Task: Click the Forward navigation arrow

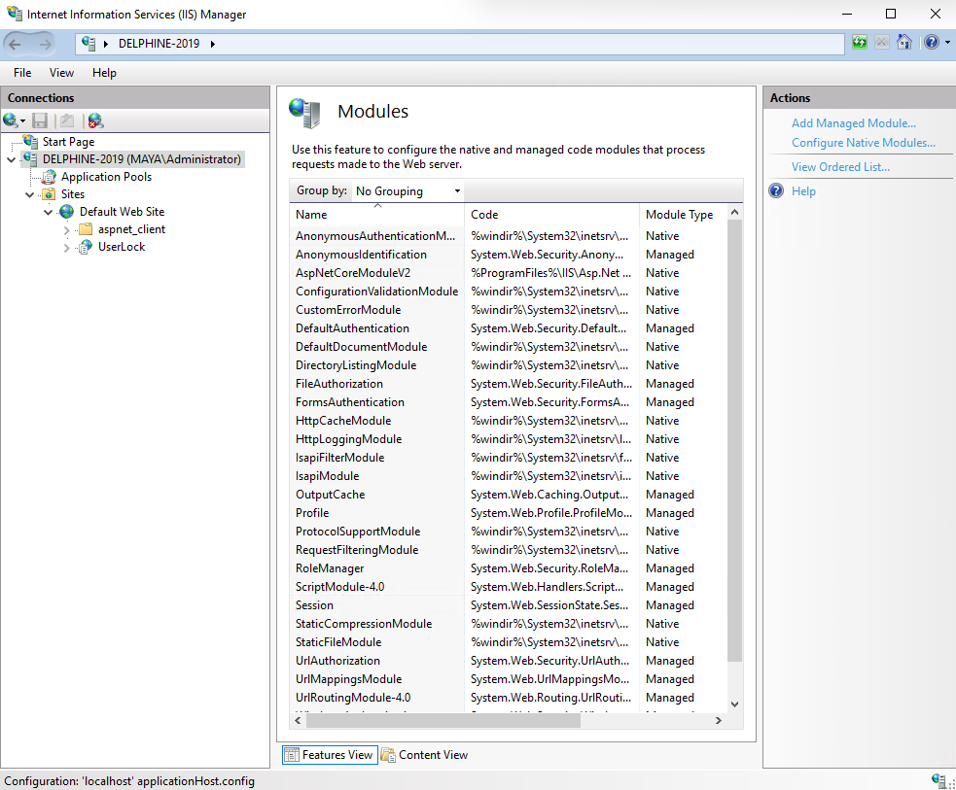Action: pos(45,44)
